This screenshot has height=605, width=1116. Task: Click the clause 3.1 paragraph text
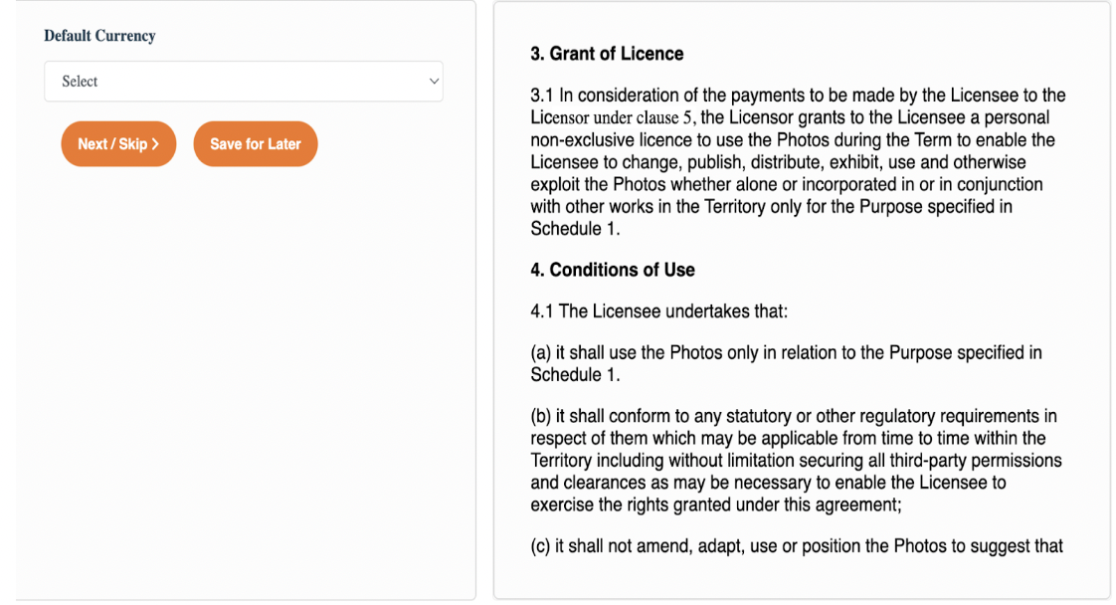[798, 161]
